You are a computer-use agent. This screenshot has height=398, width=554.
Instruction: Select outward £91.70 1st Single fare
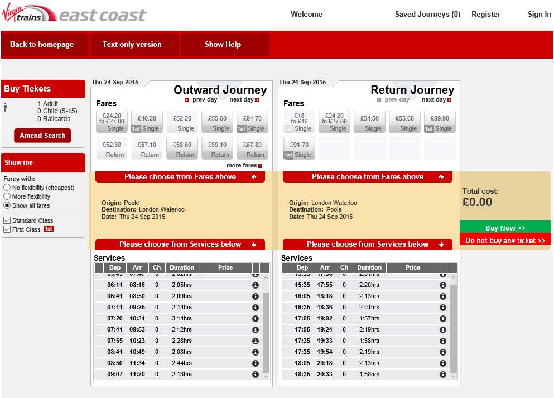click(x=252, y=122)
